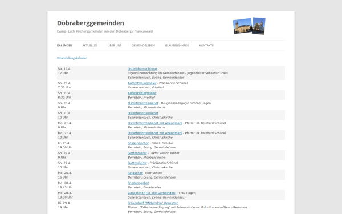Click the site tagline Evang.- Luth. Kirchengemeinden
Viewport: 342px width, 214px height.
pos(105,31)
